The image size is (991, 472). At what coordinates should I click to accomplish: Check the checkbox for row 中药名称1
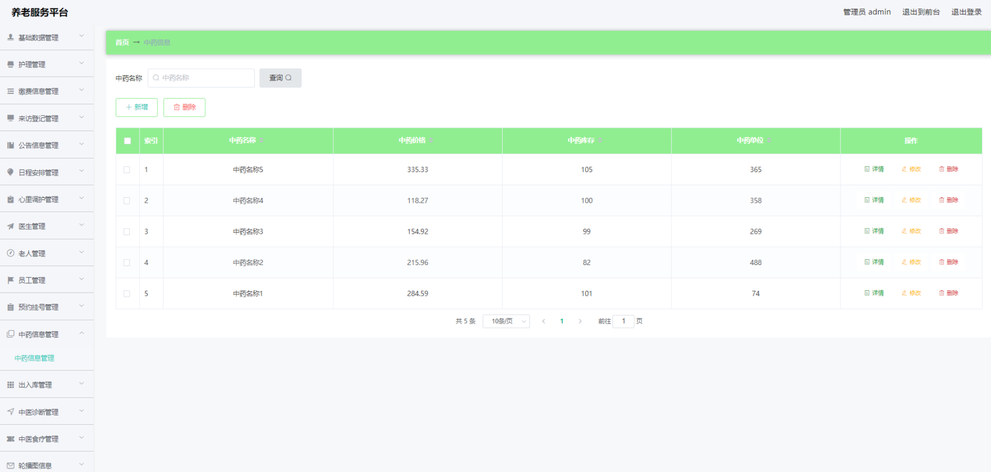tap(127, 294)
